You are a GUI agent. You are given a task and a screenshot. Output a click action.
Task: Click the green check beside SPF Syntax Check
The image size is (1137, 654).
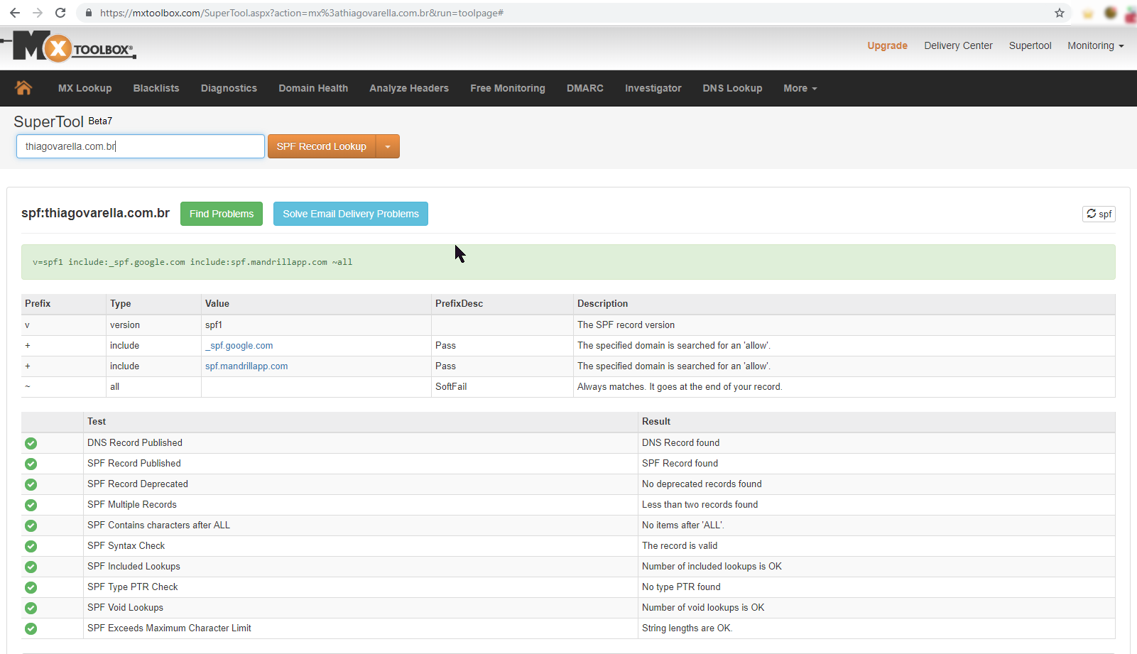(31, 546)
